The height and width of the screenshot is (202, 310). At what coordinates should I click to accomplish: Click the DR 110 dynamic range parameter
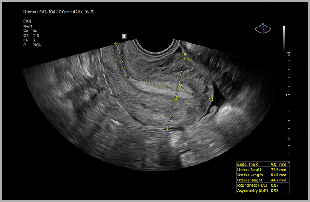31,35
